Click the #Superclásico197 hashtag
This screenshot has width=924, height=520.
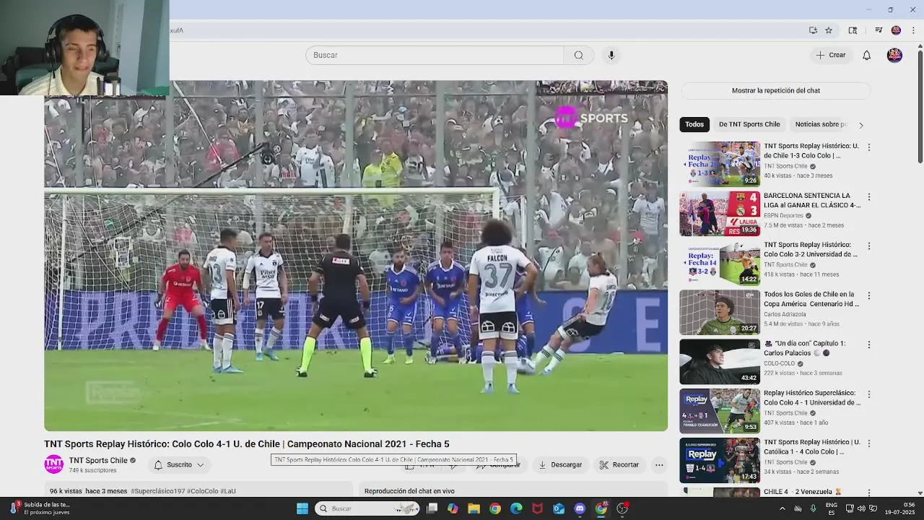point(158,491)
